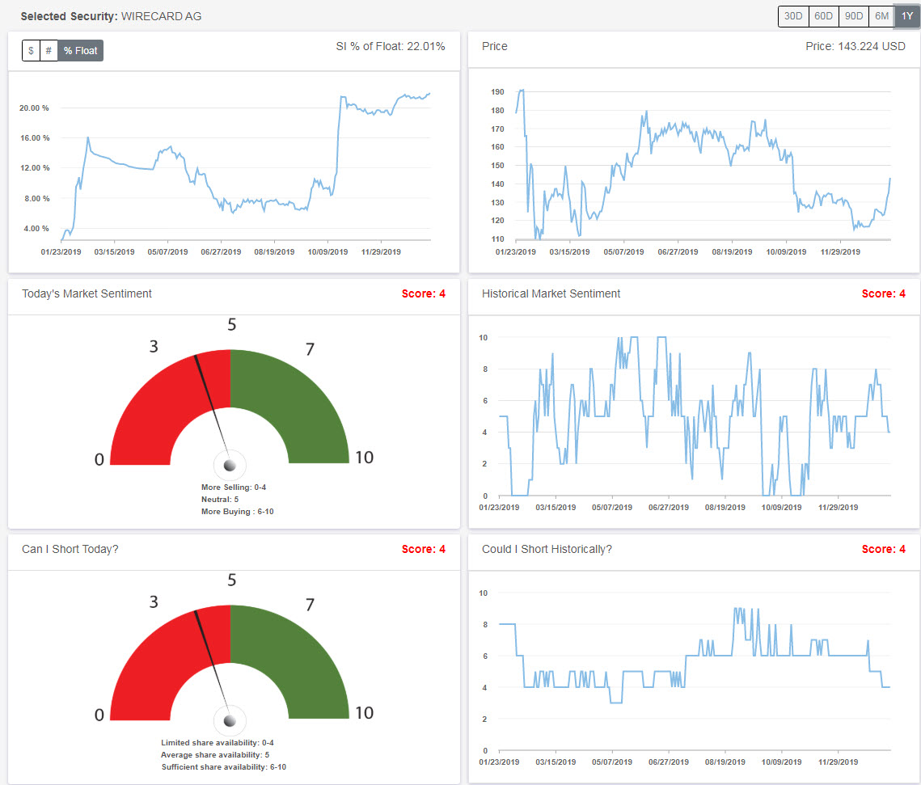This screenshot has height=785, width=921.
Task: Select the 60D time range
Action: click(x=823, y=15)
